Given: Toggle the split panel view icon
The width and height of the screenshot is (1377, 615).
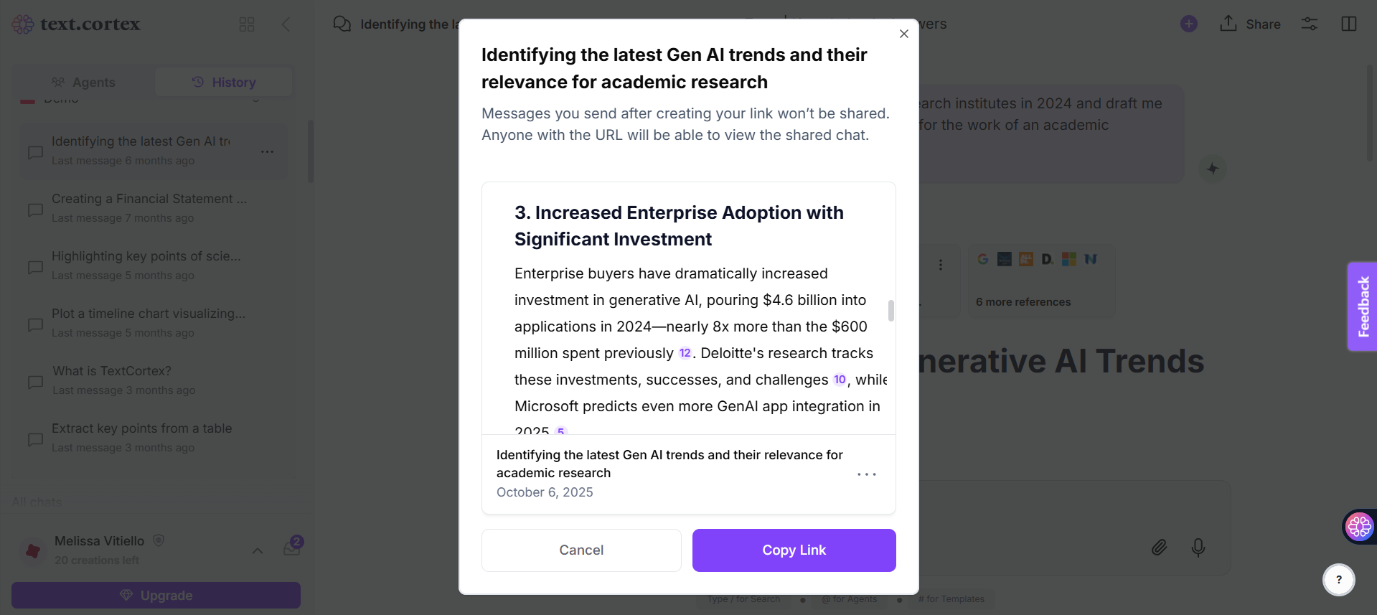Looking at the screenshot, I should tap(1349, 24).
